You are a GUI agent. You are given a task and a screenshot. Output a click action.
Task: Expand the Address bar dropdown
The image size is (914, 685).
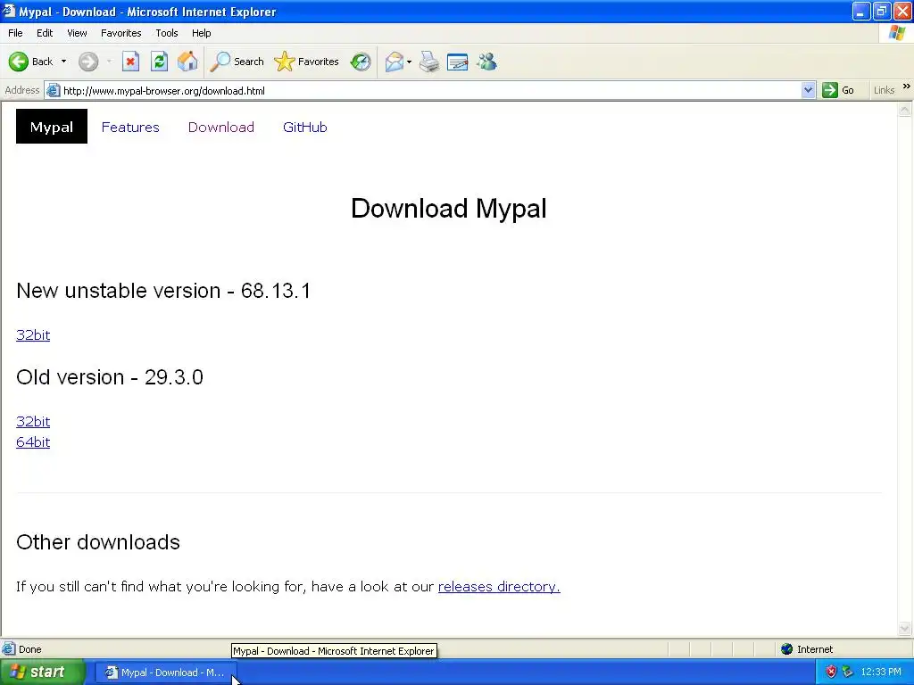[x=807, y=90]
